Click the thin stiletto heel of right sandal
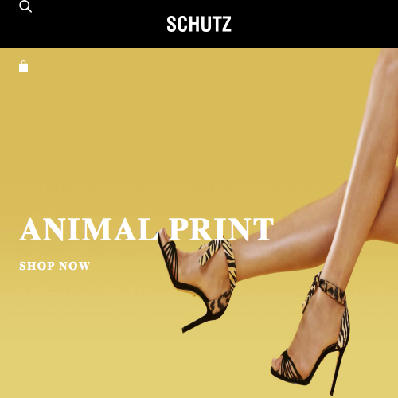 [336, 372]
